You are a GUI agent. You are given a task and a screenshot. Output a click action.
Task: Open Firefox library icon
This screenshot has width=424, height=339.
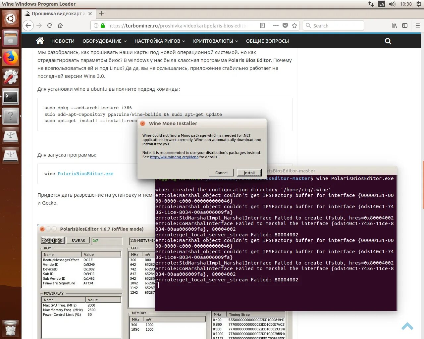[394, 25]
